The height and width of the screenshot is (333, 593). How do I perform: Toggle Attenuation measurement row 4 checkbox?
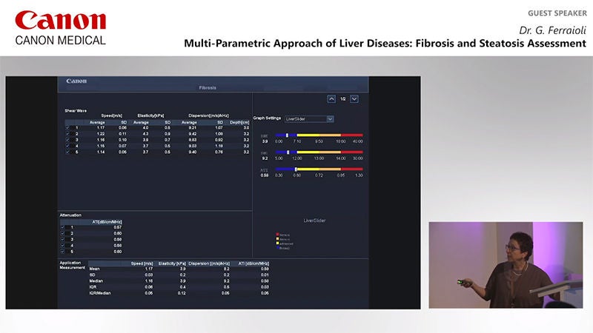[62, 246]
